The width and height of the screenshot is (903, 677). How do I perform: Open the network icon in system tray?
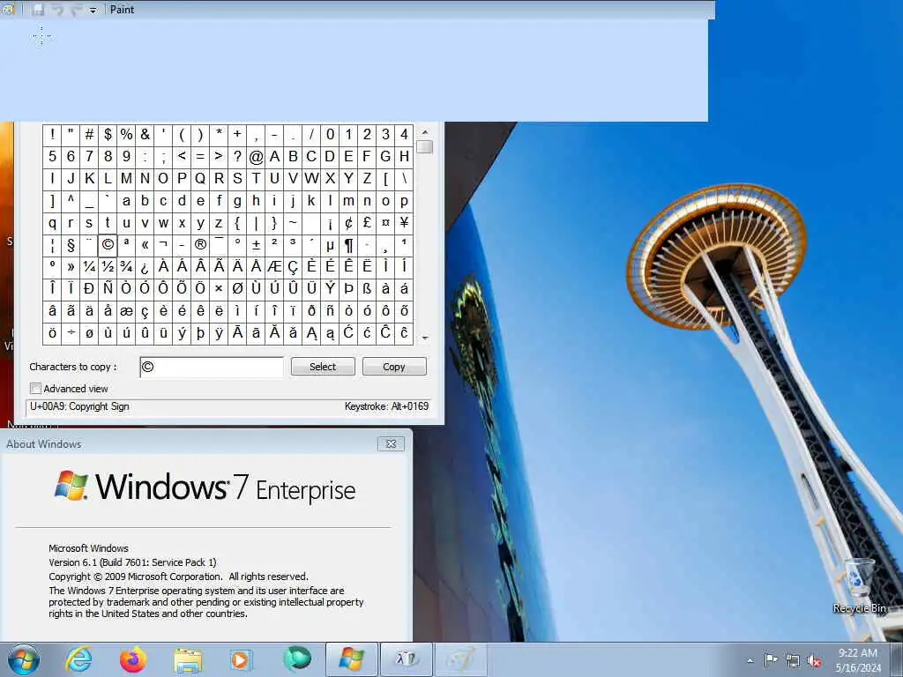pyautogui.click(x=793, y=661)
